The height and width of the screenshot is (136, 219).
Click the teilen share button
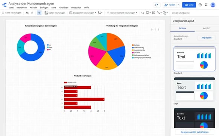170,5
